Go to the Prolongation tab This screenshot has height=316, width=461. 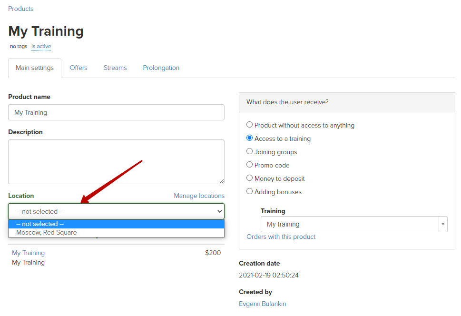point(161,68)
